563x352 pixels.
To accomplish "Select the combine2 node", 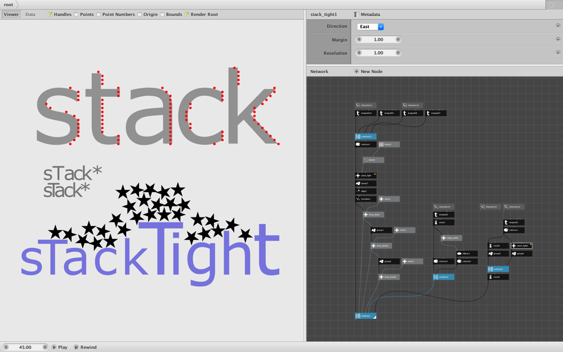I will click(x=444, y=277).
